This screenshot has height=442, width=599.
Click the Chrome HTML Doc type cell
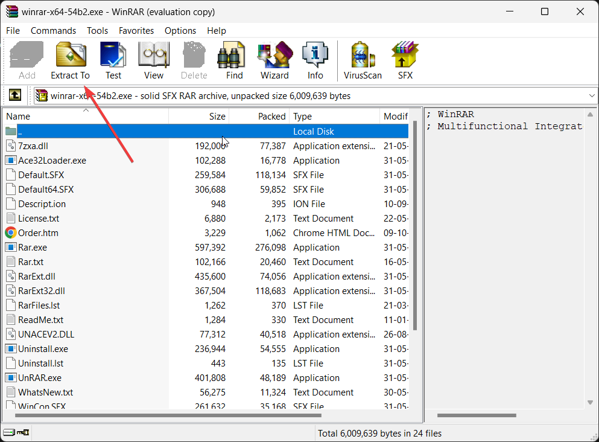(x=334, y=233)
